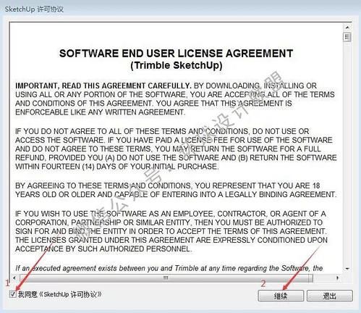Click the IMPORTANT, READ THIS AGREEMENT paragraph
This screenshot has height=313, width=361.
point(175,99)
